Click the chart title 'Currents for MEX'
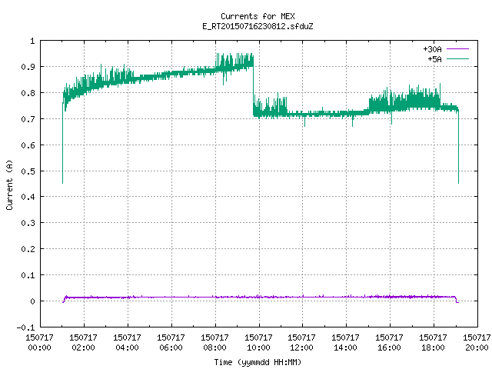492x369 pixels. point(258,16)
